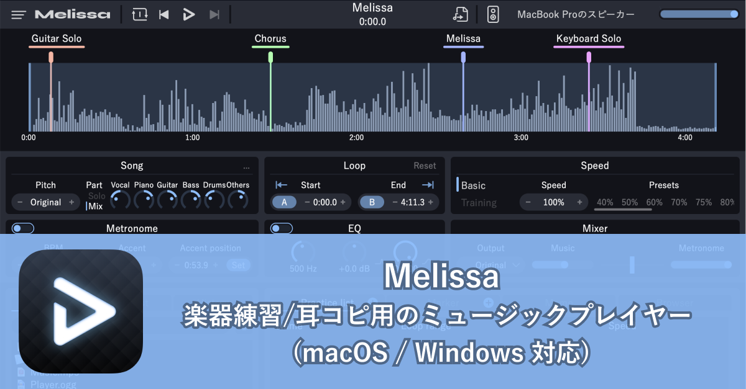Viewport: 746px width, 389px height.
Task: Toggle the EQ on/off switch
Action: point(282,228)
